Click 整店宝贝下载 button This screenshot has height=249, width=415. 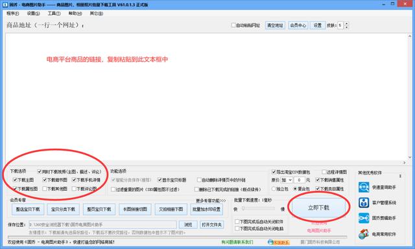pos(28,209)
